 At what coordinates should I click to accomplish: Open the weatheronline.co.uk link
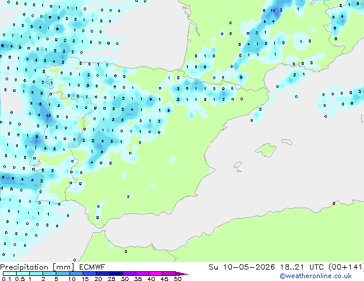tap(316, 276)
